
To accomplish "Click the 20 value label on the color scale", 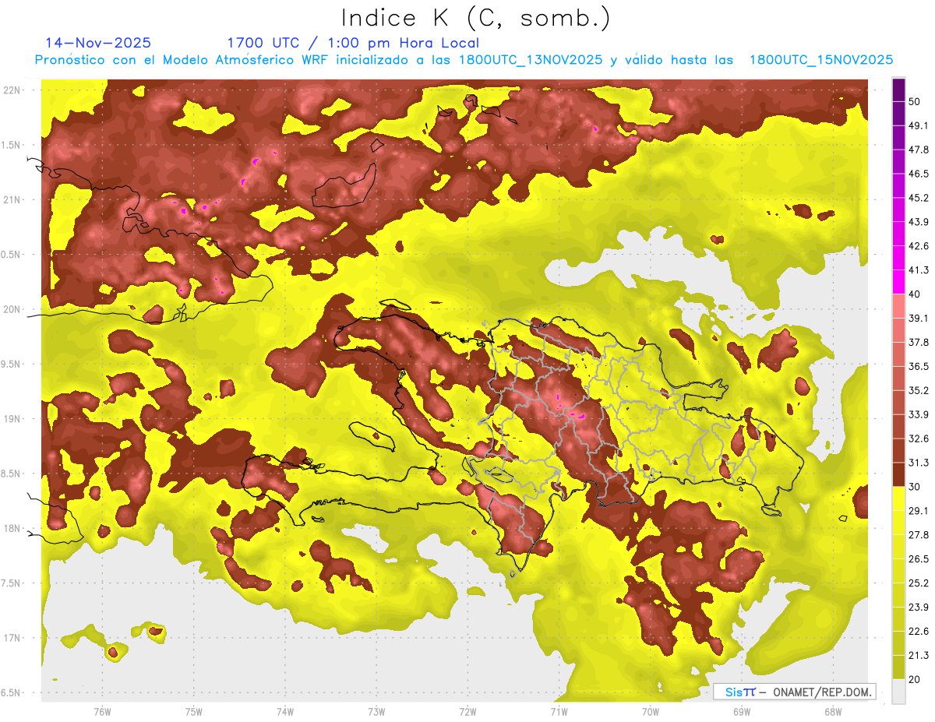I will pos(915,679).
